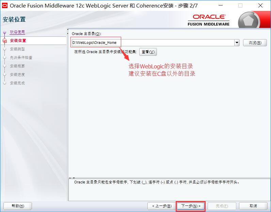Click the '在所选 Oracle 主目录中安装的功能集:' text
Screen dimensions: 271x212
tap(106, 52)
